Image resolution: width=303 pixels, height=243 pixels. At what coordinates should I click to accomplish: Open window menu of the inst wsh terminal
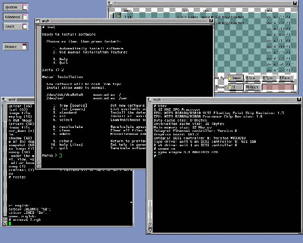[x=38, y=21]
